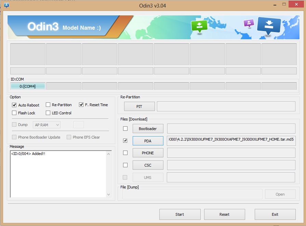Enable the Re-Partition checkbox

pyautogui.click(x=48, y=105)
